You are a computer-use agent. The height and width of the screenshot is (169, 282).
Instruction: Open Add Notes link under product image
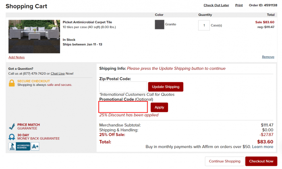click(17, 57)
